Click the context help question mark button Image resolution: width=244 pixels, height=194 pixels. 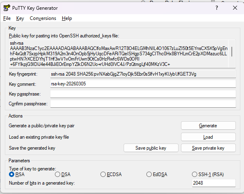pos(216,7)
